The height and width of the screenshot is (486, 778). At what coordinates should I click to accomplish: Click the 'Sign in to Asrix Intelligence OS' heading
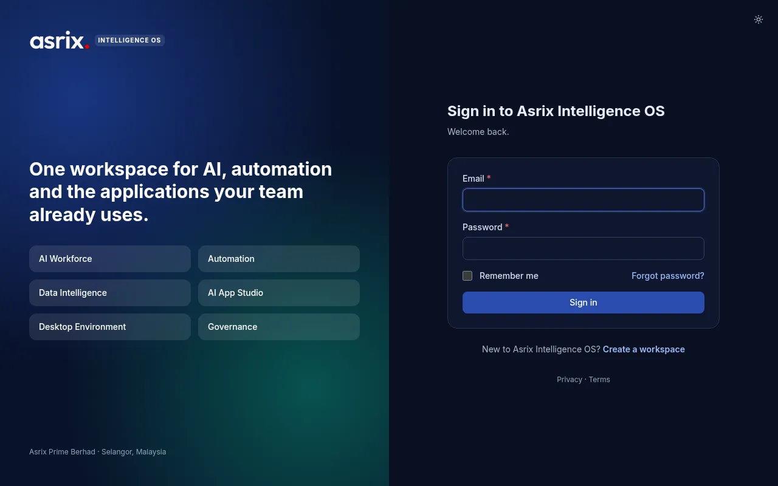tap(556, 111)
